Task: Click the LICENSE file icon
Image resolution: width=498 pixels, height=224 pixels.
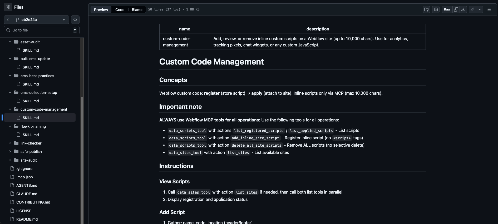Action: [12, 211]
